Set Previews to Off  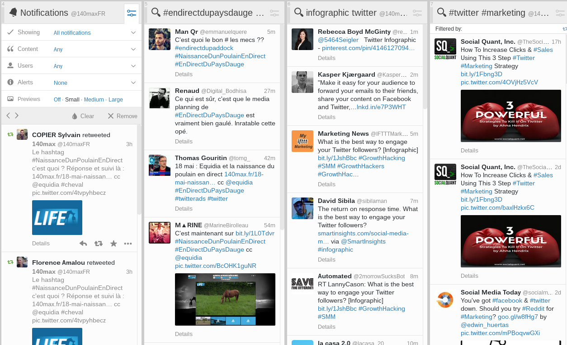coord(57,100)
